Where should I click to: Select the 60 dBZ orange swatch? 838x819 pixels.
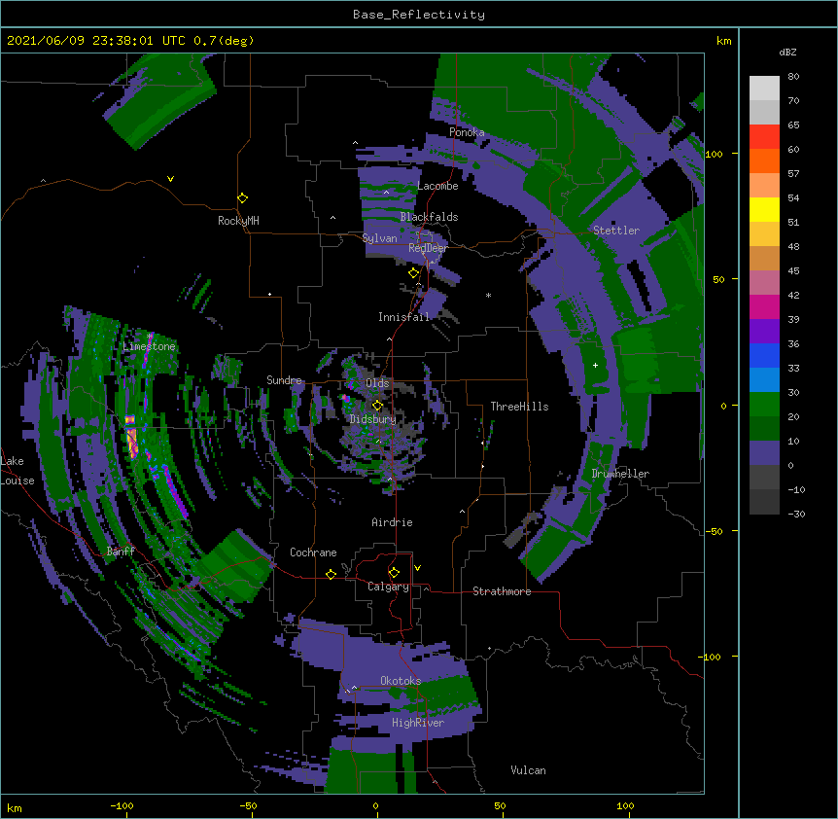pyautogui.click(x=764, y=160)
